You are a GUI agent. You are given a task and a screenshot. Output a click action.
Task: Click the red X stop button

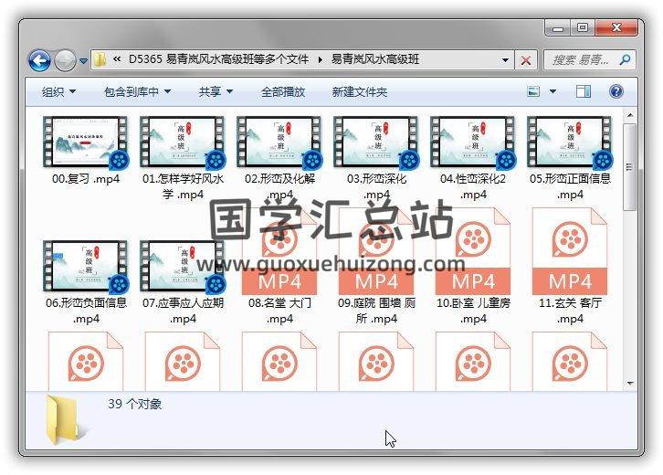point(526,60)
